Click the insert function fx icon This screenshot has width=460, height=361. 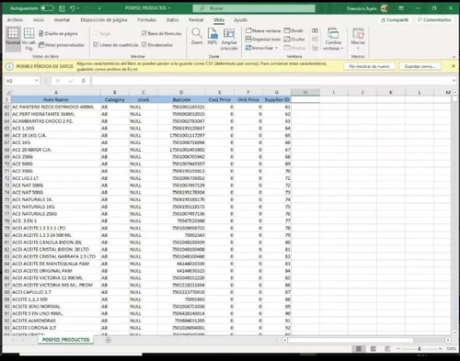click(84, 81)
